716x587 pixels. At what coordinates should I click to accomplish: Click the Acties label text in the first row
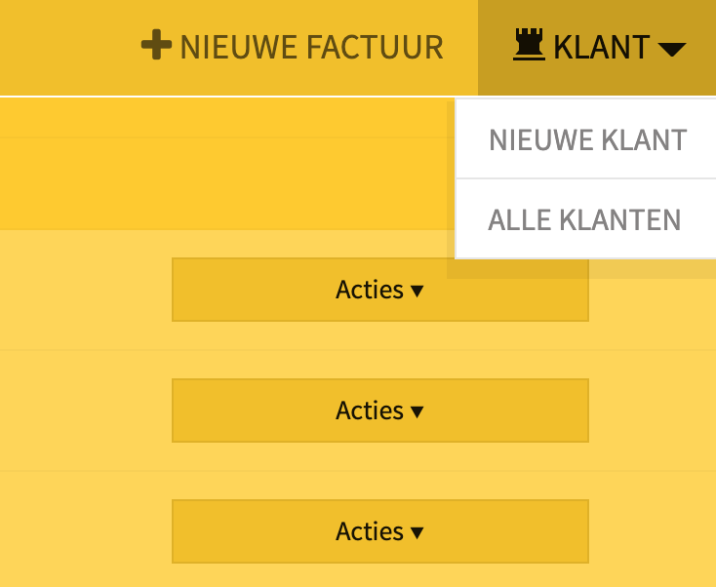point(370,290)
